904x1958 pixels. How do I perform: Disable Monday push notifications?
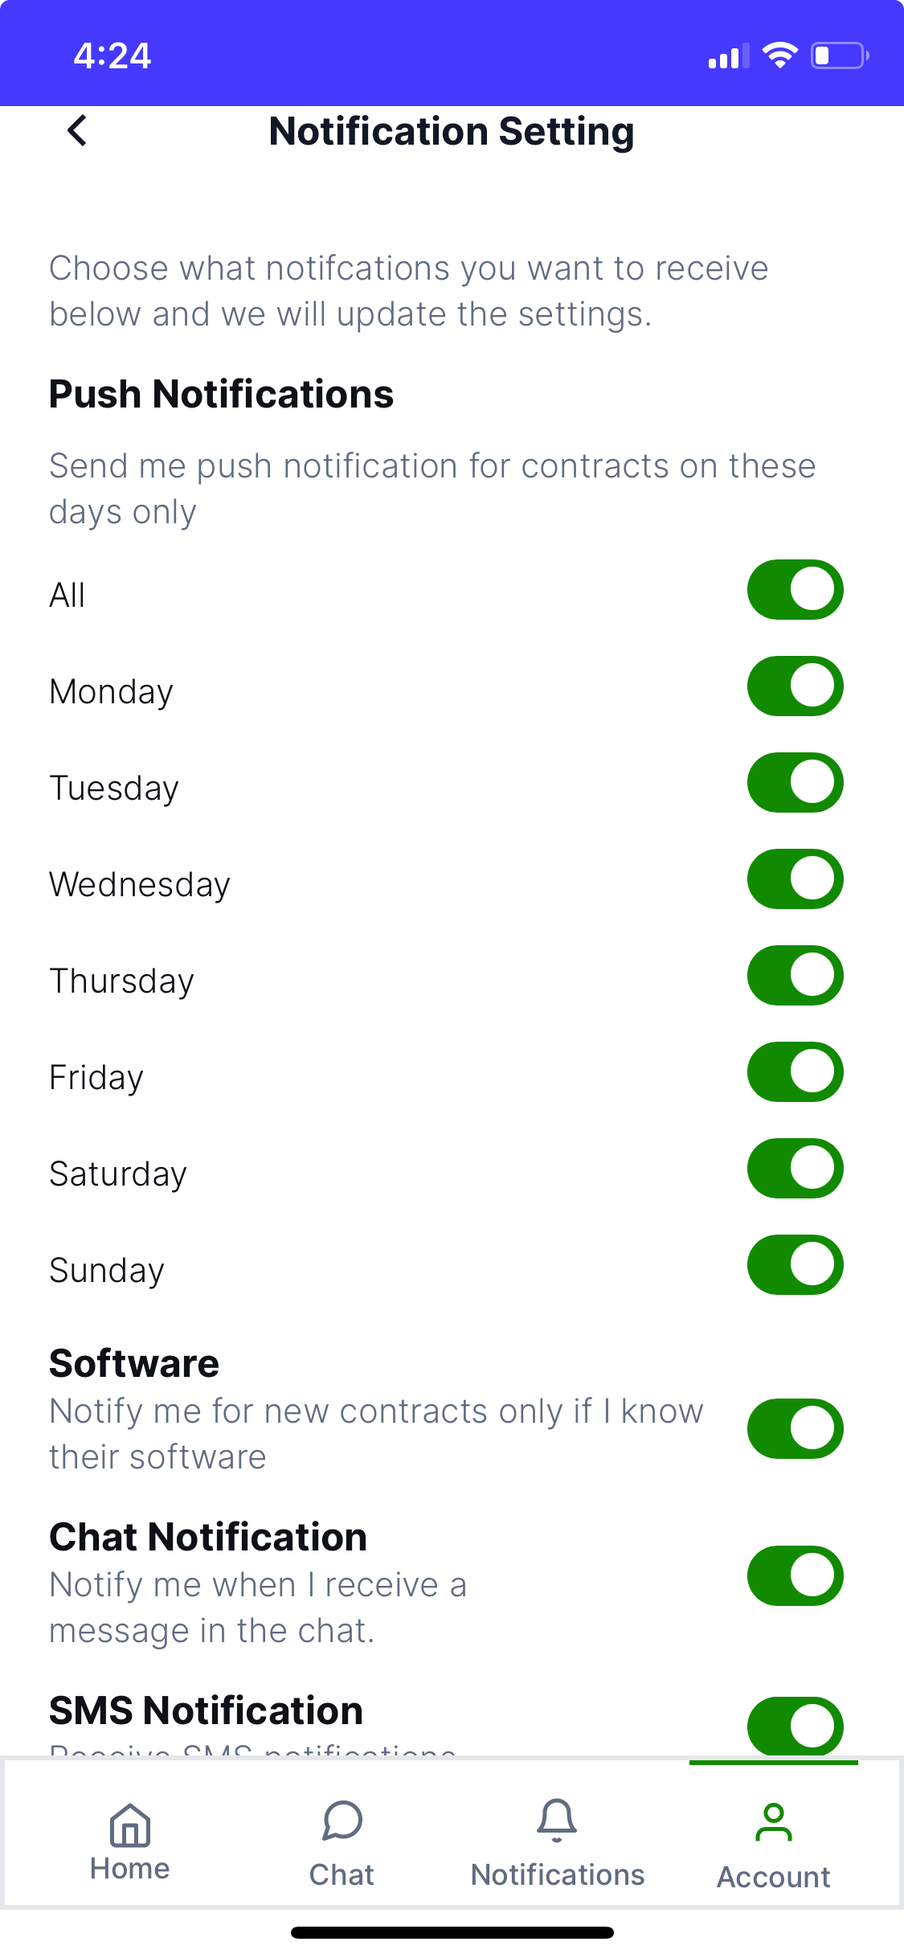tap(795, 686)
